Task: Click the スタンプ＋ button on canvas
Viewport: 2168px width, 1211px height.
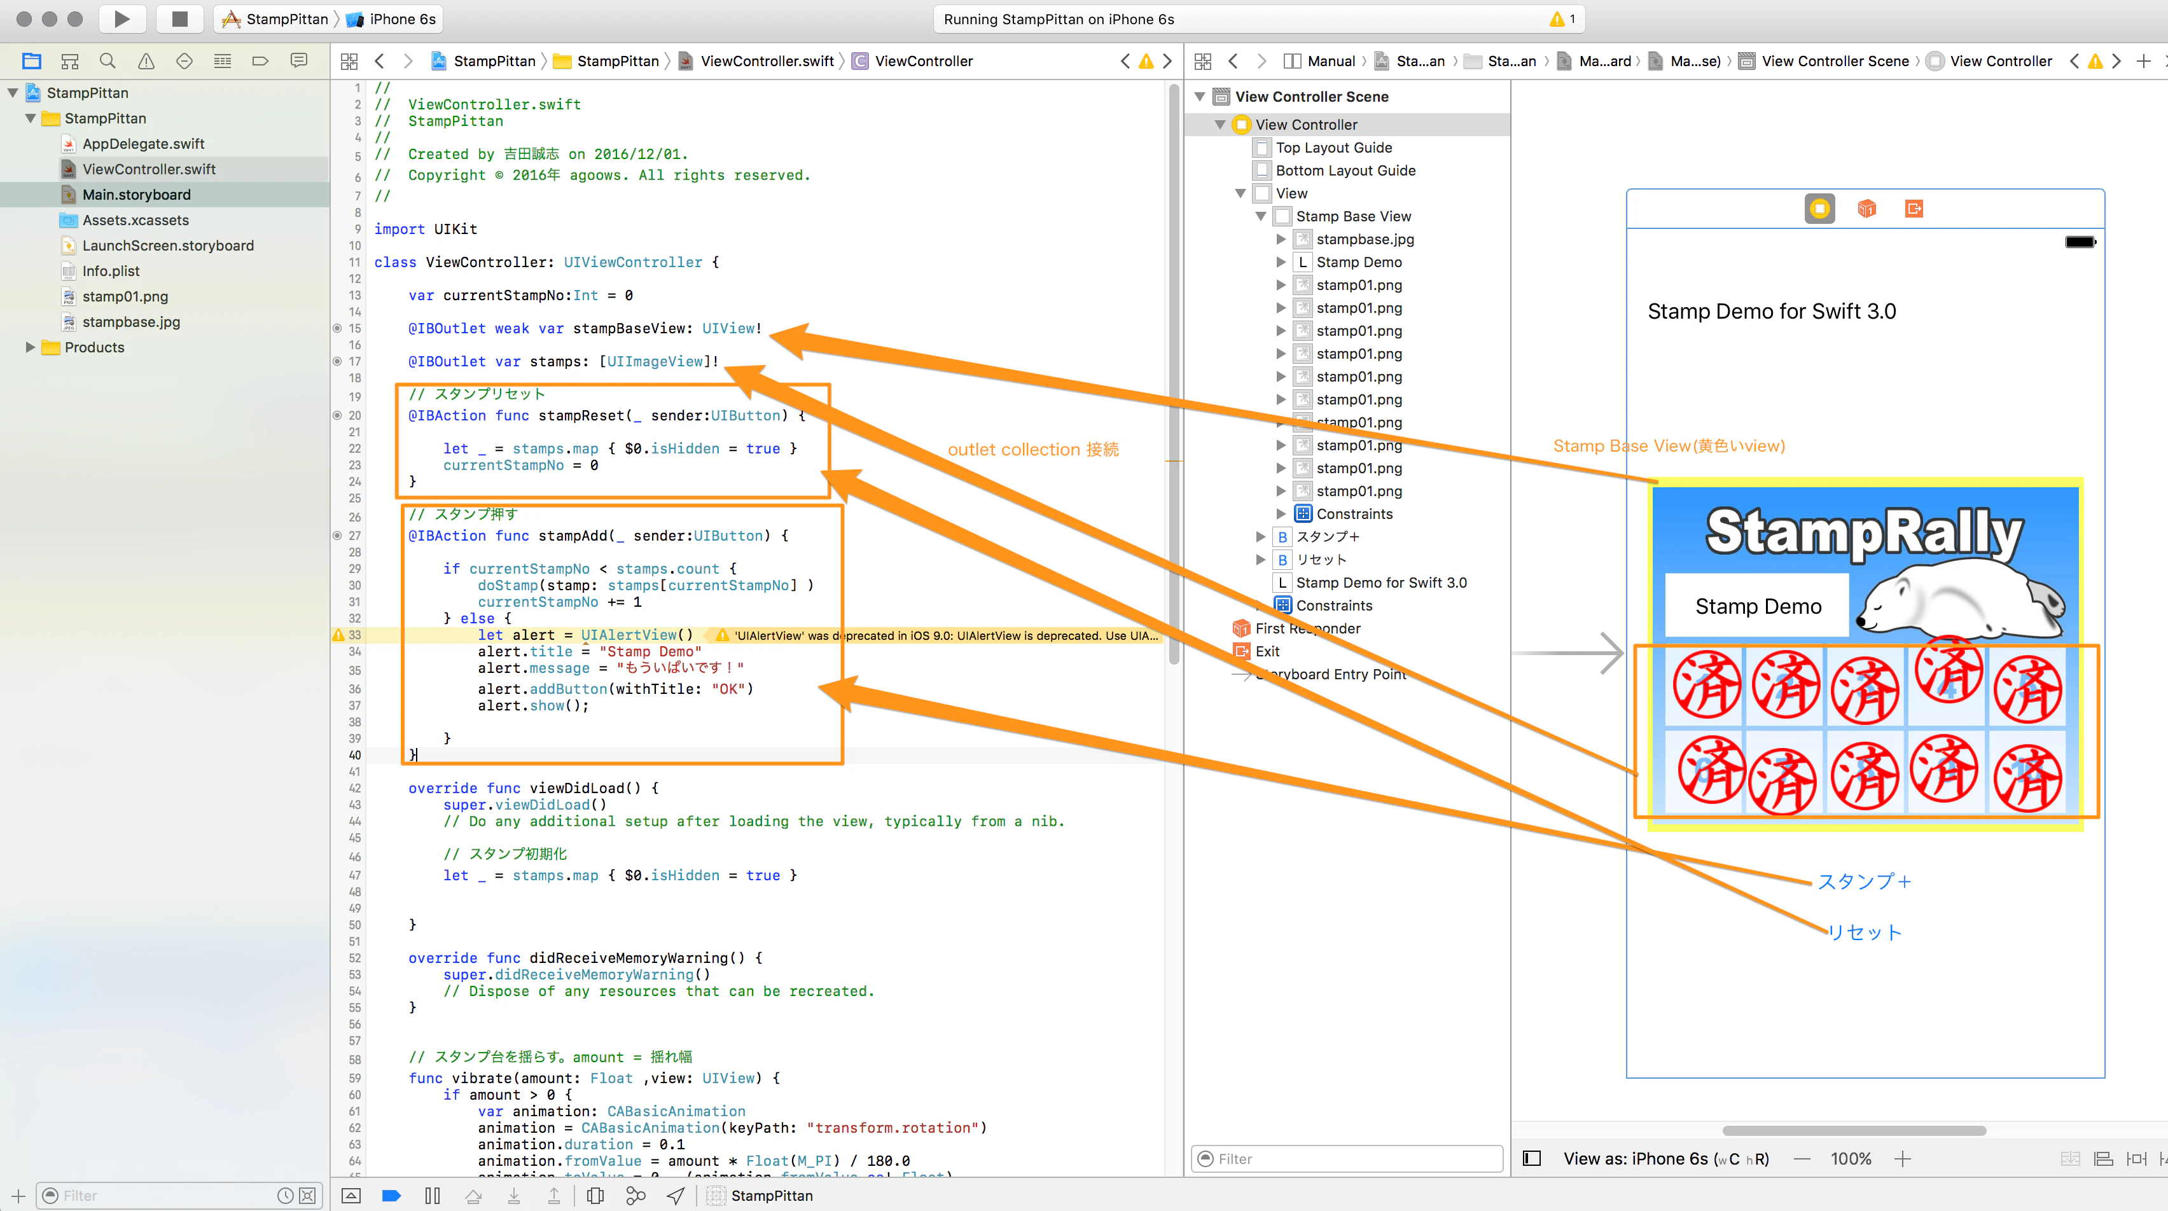Action: (x=1864, y=882)
